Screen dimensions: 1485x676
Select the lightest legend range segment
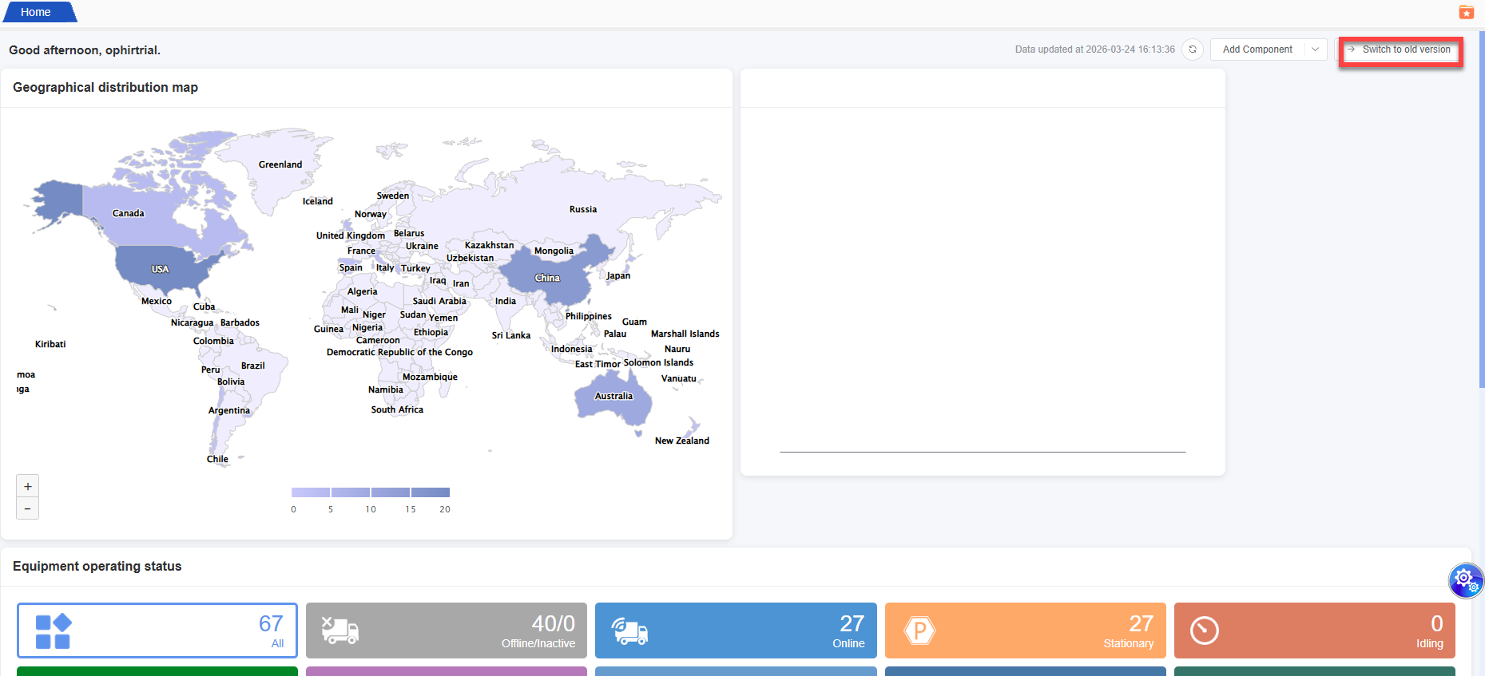(311, 492)
